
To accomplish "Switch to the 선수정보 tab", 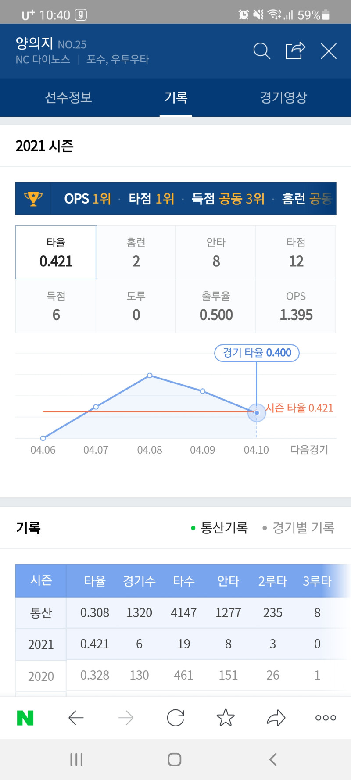I will tap(68, 97).
